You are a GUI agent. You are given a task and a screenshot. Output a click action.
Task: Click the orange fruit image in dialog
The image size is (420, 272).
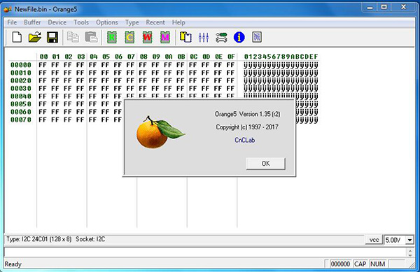(160, 132)
